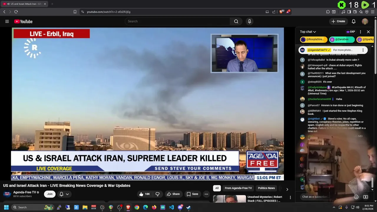
Task: Go to the YouTube home logo
Action: tap(23, 21)
